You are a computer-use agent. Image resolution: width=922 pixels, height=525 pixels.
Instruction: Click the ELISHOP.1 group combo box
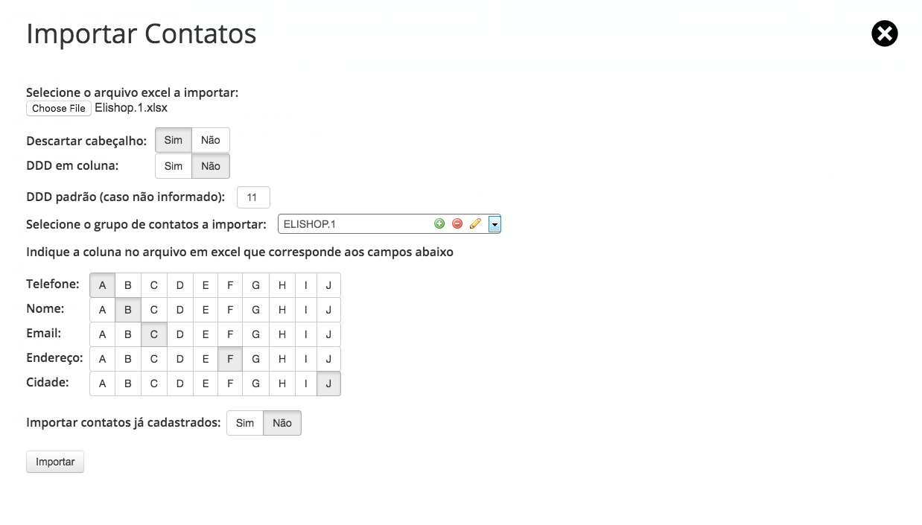[x=354, y=223]
